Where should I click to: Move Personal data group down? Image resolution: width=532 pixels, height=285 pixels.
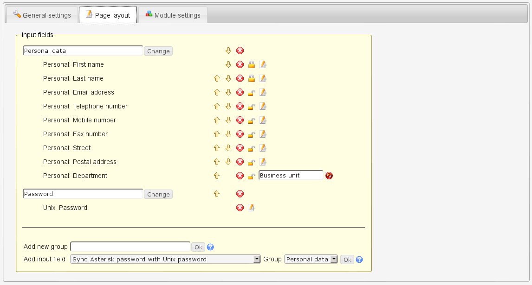point(228,51)
